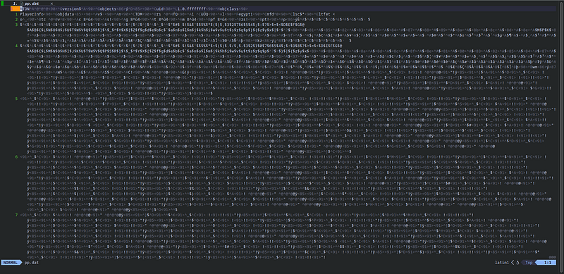
Task: Click the Linux penguin file-format icon
Action: coord(517,263)
